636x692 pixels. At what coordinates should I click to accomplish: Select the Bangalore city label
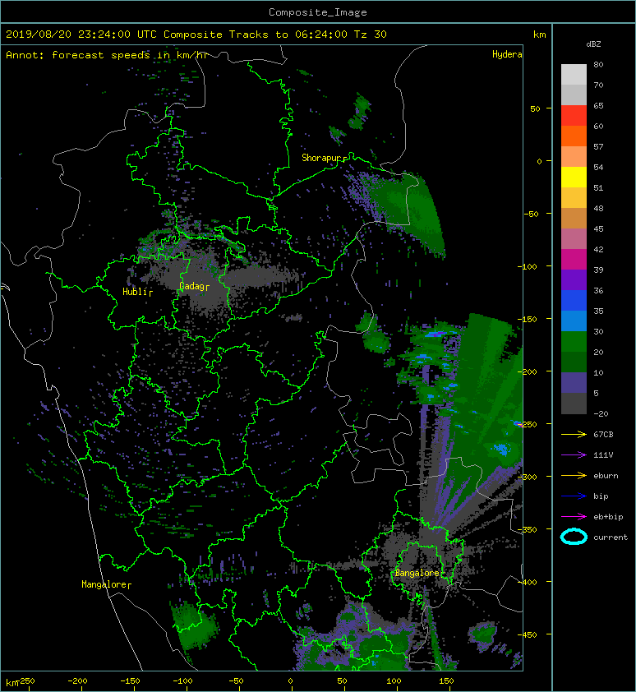417,573
